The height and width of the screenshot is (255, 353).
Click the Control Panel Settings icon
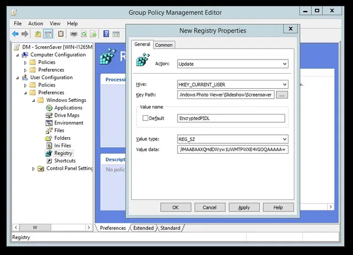[41, 169]
